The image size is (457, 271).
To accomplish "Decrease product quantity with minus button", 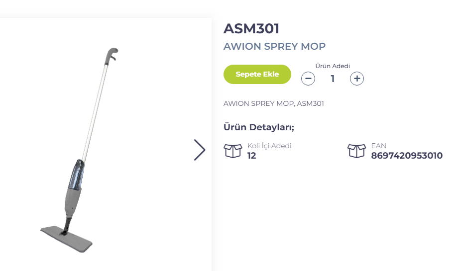I will click(308, 79).
